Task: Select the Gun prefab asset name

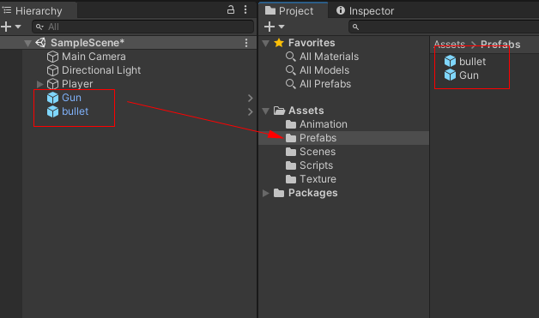Action: tap(469, 75)
